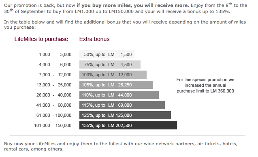
Task: Click the Extra bonus column heading
Action: click(94, 39)
